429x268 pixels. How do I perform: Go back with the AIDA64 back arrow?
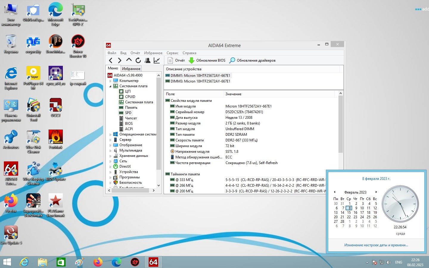(111, 60)
